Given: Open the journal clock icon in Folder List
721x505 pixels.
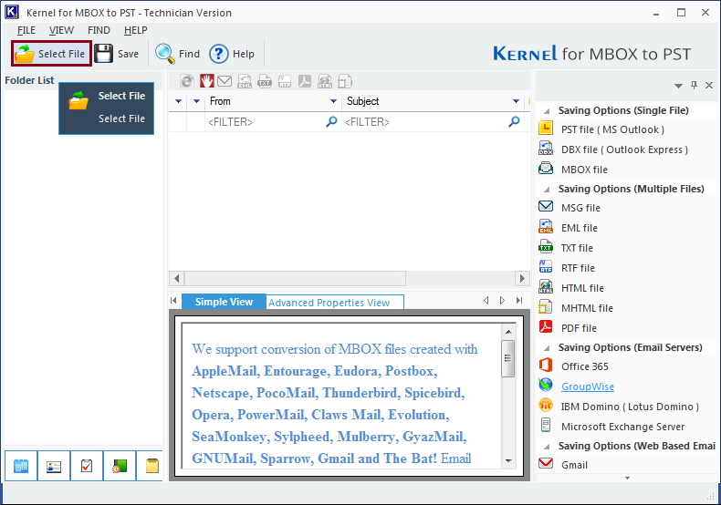Looking at the screenshot, I should pos(120,466).
